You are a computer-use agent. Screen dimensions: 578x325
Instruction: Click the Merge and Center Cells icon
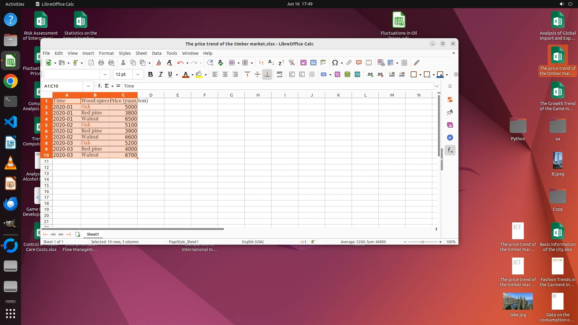pos(292,75)
